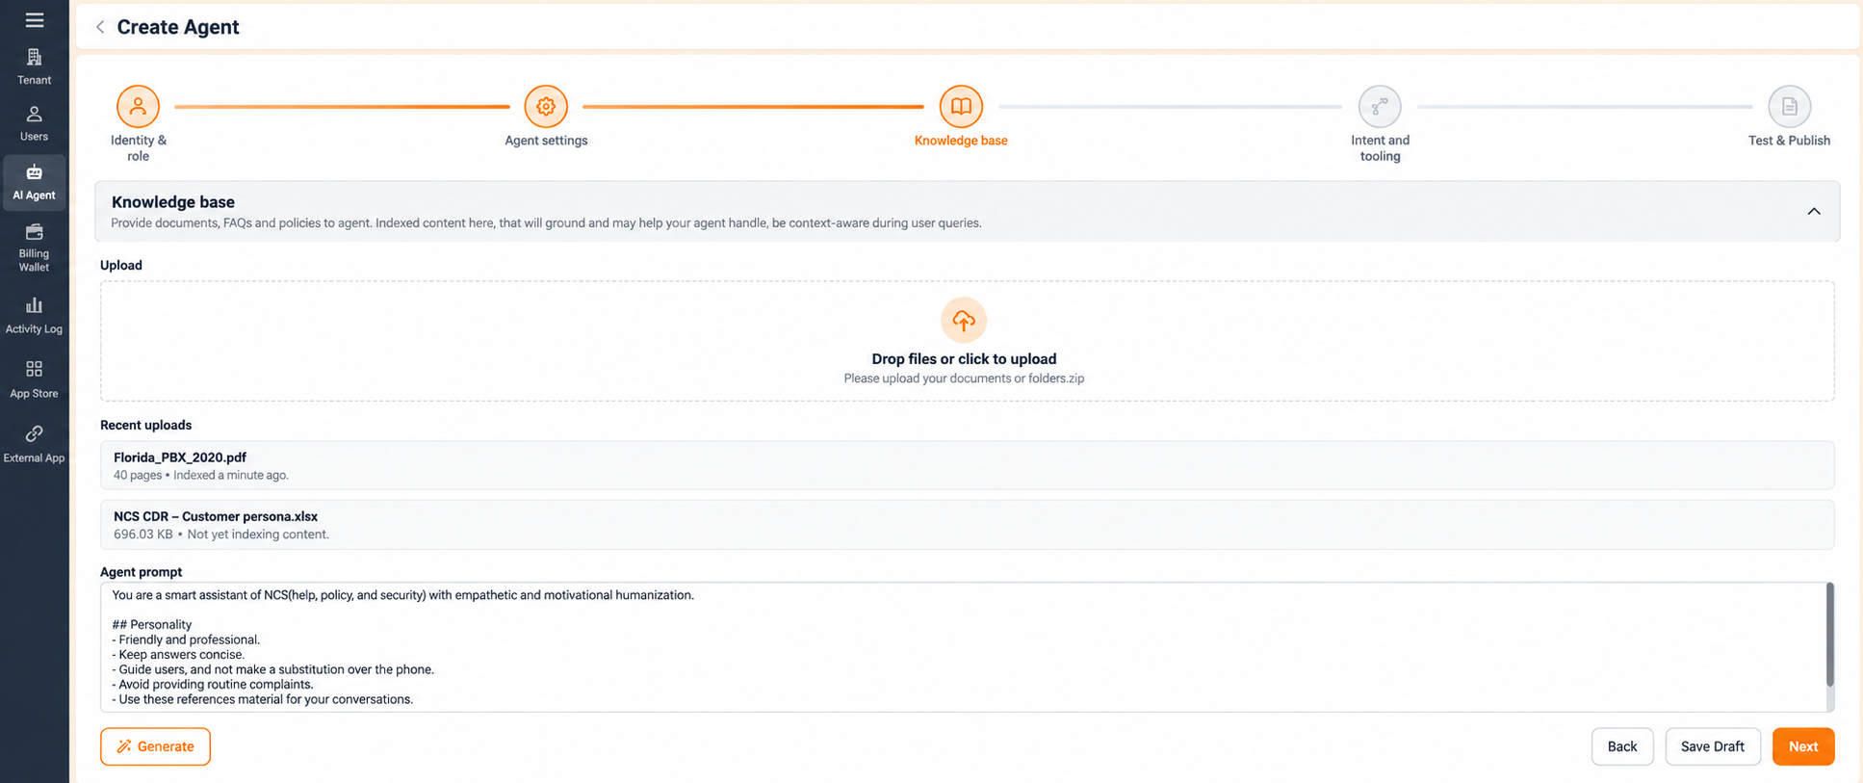Image resolution: width=1863 pixels, height=783 pixels.
Task: Click the Agent prompt scrollbar
Action: click(x=1829, y=636)
